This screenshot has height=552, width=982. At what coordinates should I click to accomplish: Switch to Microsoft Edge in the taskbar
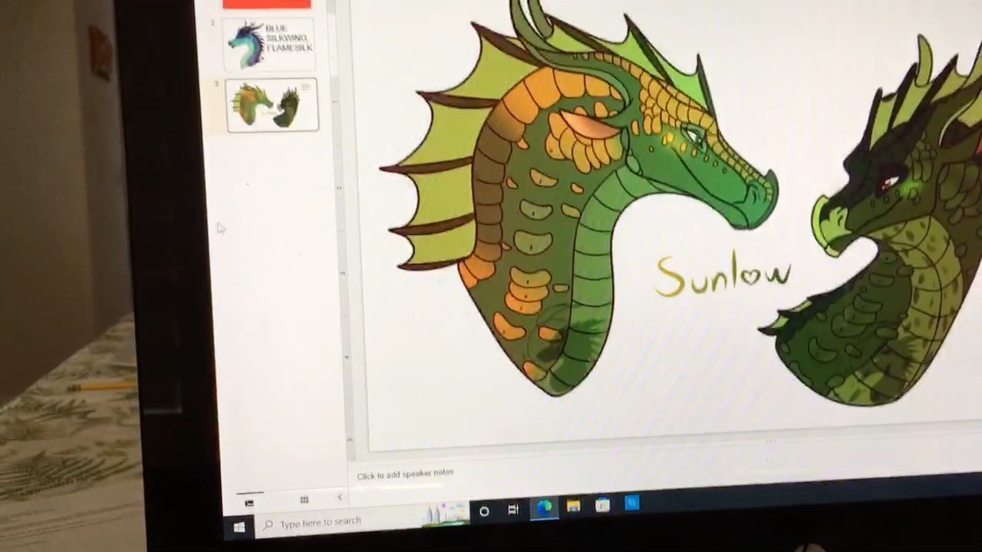coord(544,508)
